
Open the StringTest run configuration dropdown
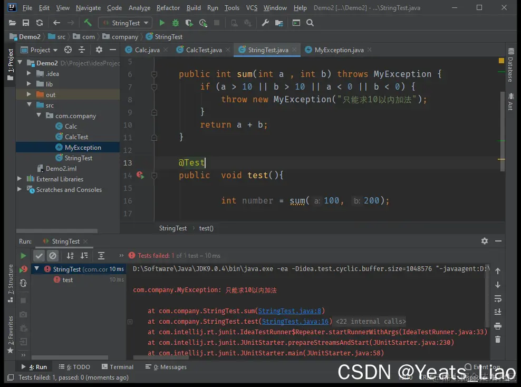(126, 23)
